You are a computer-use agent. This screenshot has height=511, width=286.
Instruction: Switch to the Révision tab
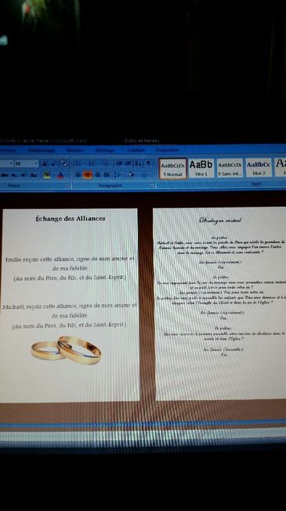[x=75, y=151]
